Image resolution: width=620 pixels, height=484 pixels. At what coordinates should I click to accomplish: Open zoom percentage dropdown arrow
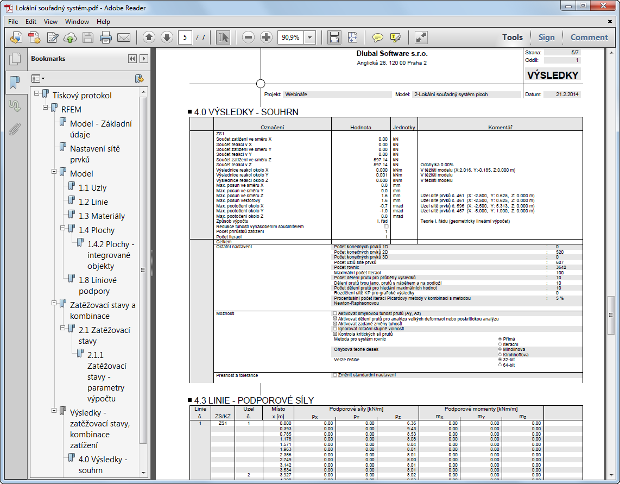click(x=310, y=37)
